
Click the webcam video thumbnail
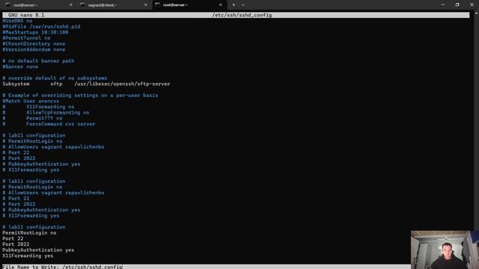[445, 250]
